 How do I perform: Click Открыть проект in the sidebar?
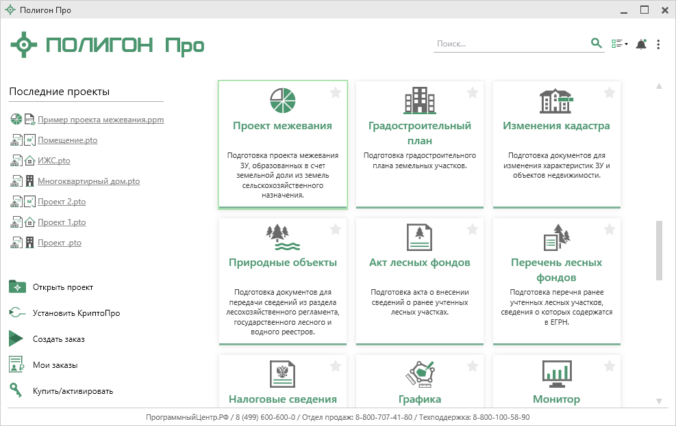(62, 287)
